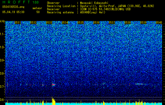Click the tallest yellow intensity spike after 0533
The height and width of the screenshot is (105, 165).
(52, 101)
